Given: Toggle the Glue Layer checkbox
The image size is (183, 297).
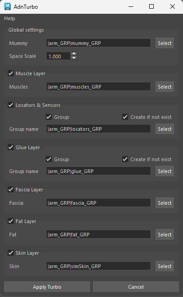Looking at the screenshot, I should [11, 147].
